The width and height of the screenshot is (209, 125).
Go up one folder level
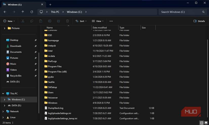[23, 12]
